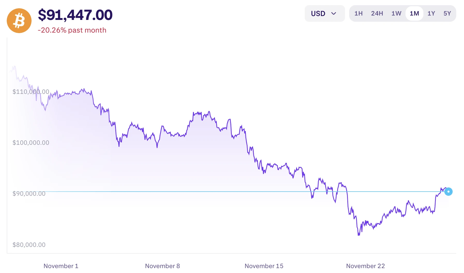The width and height of the screenshot is (464, 273).
Task: Select the 1W time range
Action: pyautogui.click(x=396, y=13)
